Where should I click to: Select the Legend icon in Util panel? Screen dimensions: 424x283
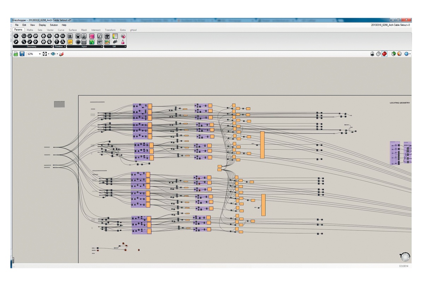(x=115, y=36)
